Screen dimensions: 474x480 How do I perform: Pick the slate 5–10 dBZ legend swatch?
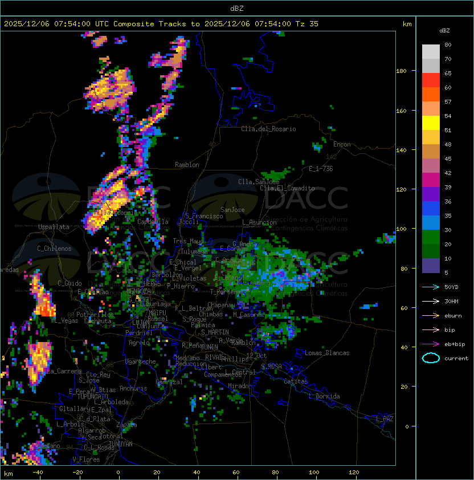coord(431,266)
